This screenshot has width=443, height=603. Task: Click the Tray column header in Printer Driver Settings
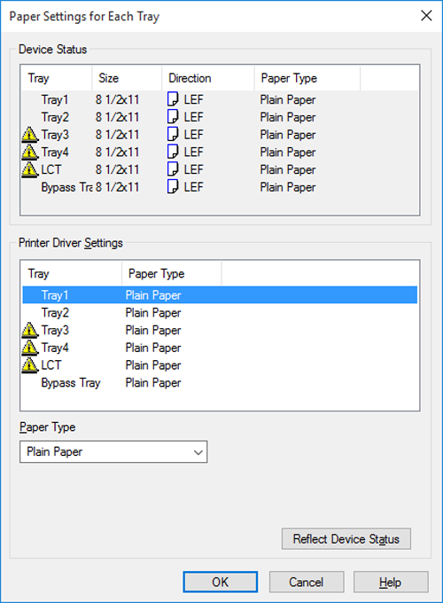72,273
